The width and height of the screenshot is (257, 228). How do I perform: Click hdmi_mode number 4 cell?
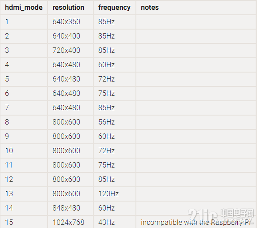point(24,65)
